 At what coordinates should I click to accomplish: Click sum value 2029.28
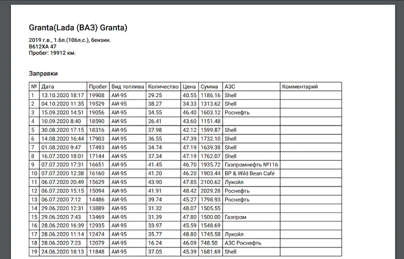point(210,191)
